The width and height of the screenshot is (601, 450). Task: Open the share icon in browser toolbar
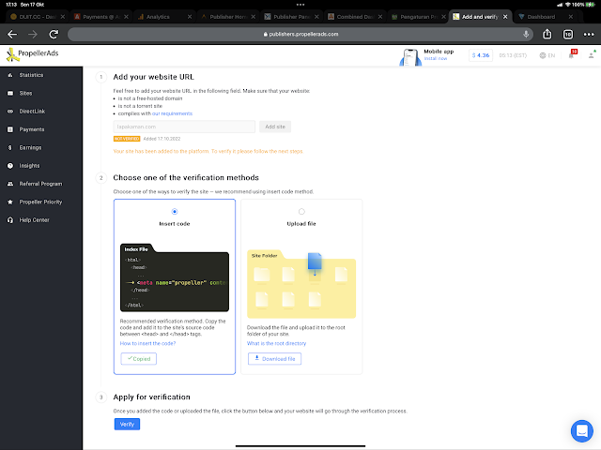click(547, 34)
